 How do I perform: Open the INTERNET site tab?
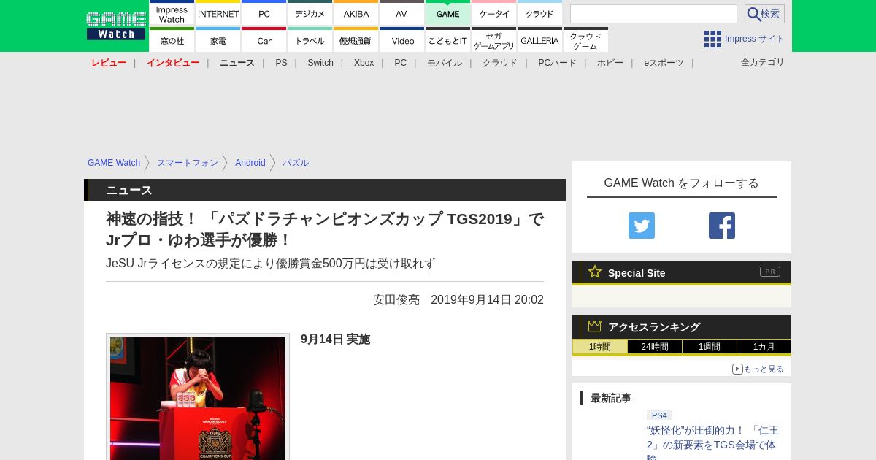pos(218,13)
